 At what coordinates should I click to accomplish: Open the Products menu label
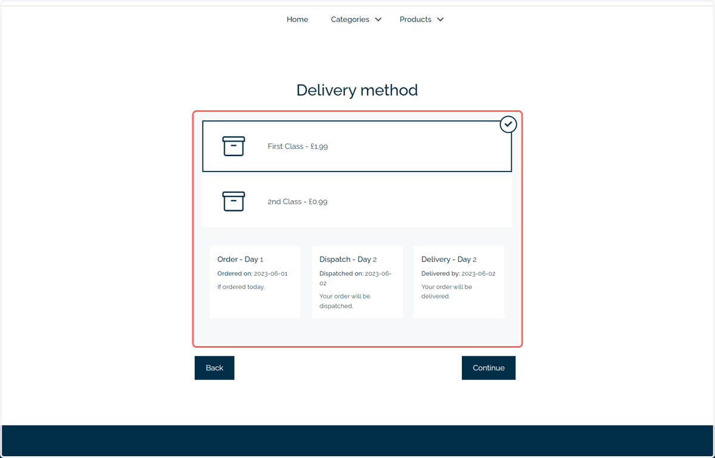click(415, 20)
